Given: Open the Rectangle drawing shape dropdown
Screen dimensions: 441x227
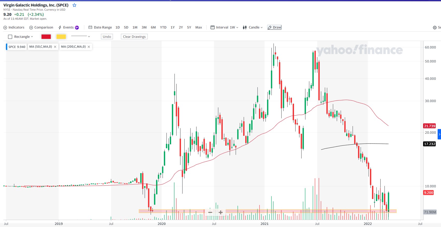Looking at the screenshot, I should [21, 37].
